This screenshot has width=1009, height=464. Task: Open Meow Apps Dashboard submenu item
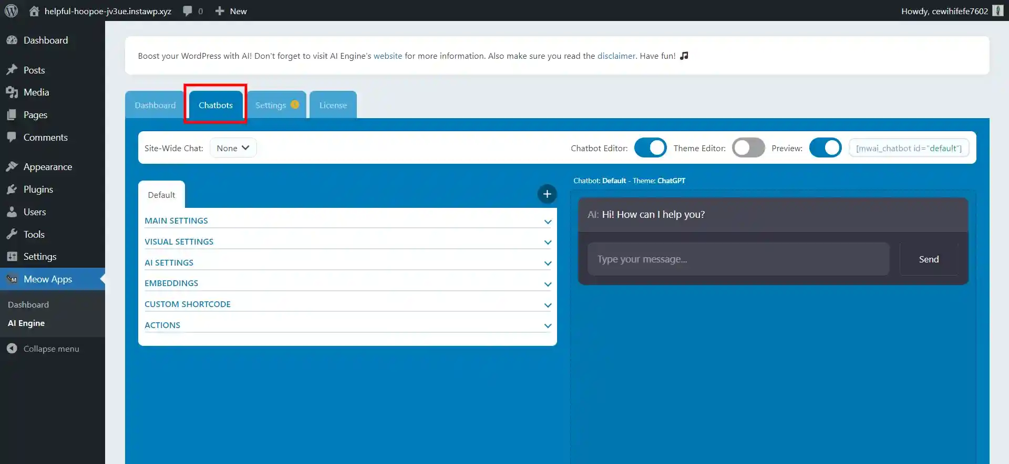coord(28,304)
